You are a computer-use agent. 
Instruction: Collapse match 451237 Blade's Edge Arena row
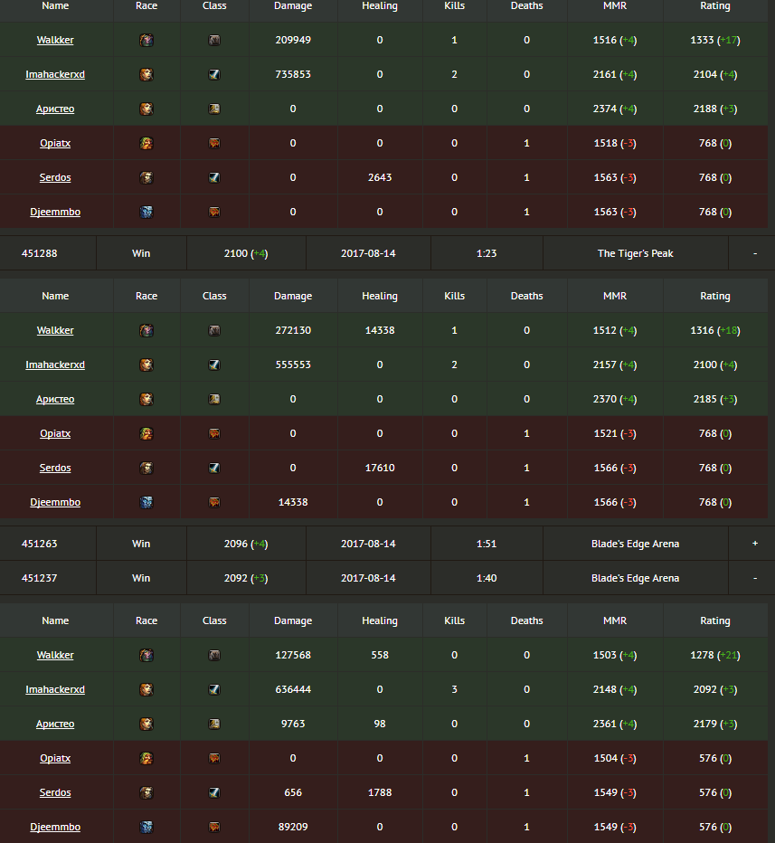pos(755,578)
